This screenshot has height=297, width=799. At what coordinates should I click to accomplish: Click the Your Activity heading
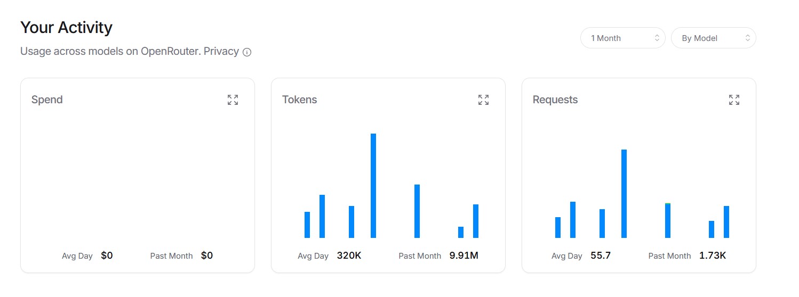[66, 28]
